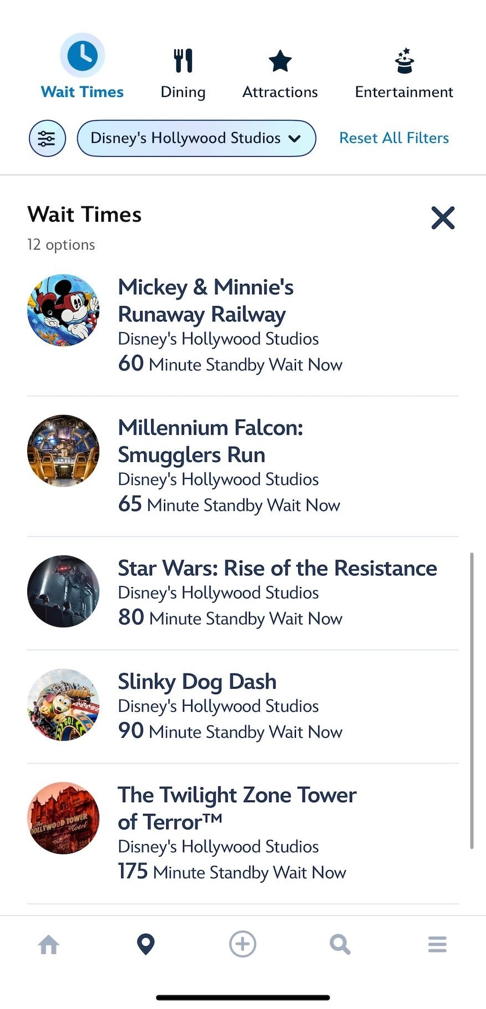The width and height of the screenshot is (486, 1009).
Task: Open the Entertainment magic hat icon
Action: click(404, 60)
